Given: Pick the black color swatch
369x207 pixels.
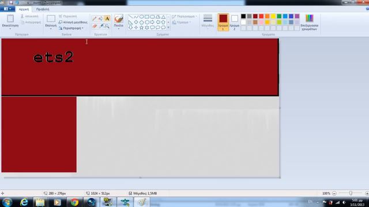Looking at the screenshot, I should (x=243, y=16).
